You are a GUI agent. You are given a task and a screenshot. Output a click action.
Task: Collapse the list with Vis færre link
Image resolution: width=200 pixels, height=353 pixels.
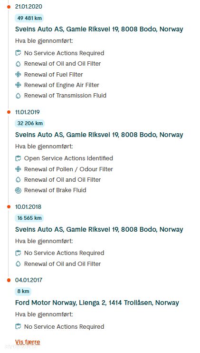click(x=28, y=342)
